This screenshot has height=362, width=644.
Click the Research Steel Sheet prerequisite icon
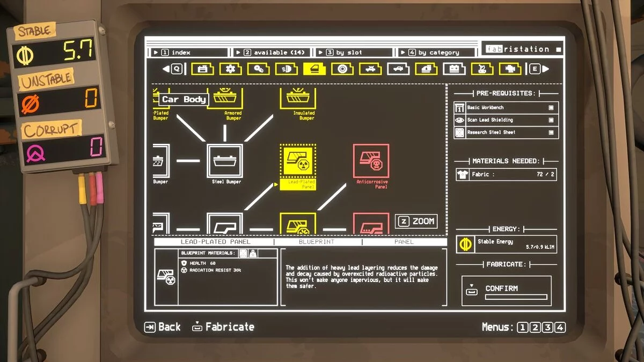(x=459, y=132)
